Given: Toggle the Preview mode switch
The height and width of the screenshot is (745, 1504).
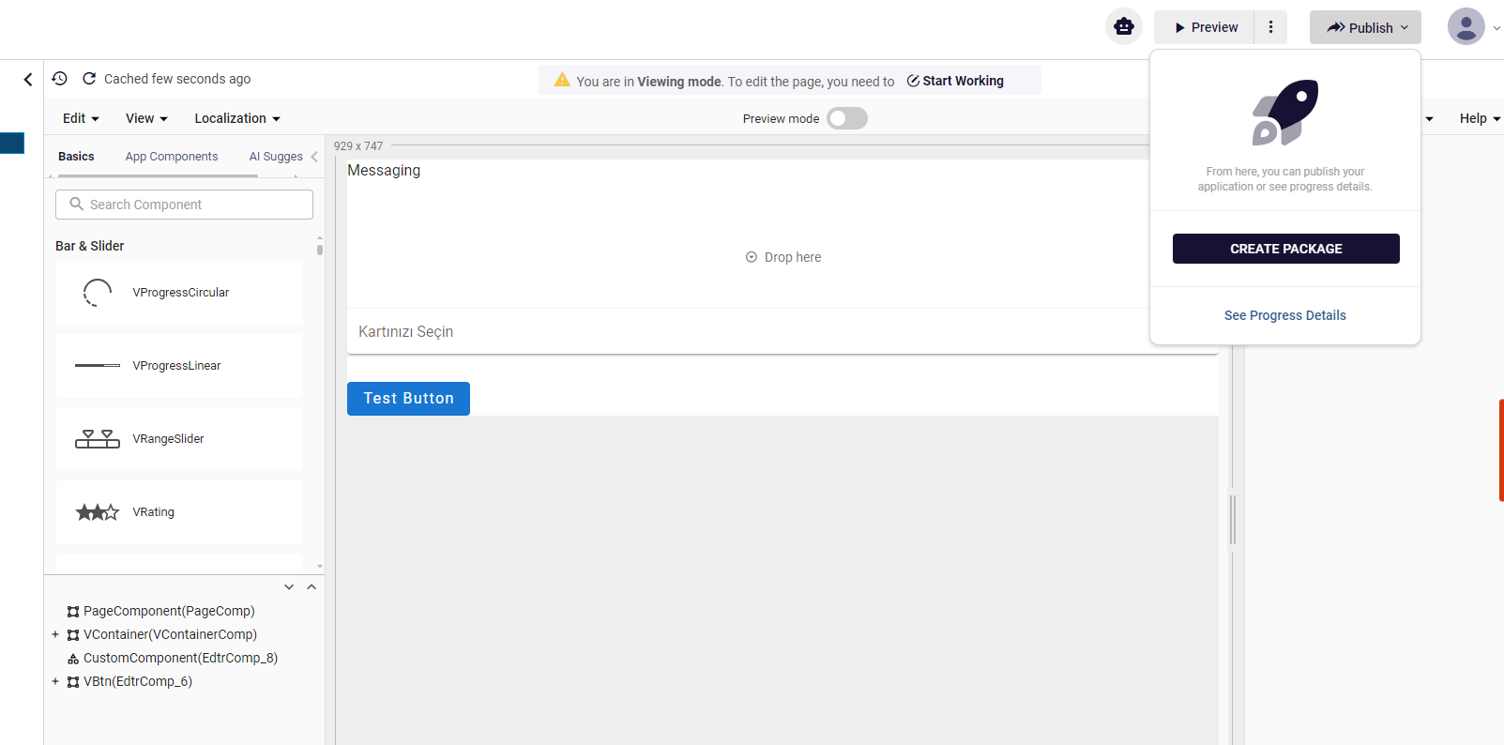Looking at the screenshot, I should [x=846, y=118].
